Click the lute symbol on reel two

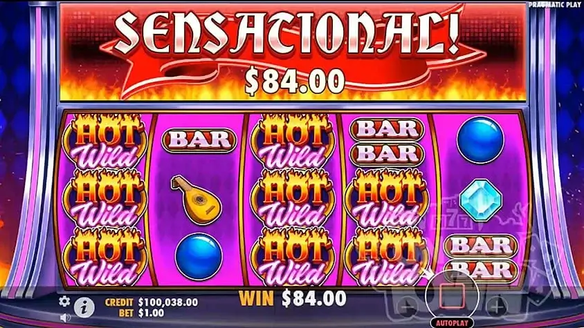pyautogui.click(x=196, y=200)
